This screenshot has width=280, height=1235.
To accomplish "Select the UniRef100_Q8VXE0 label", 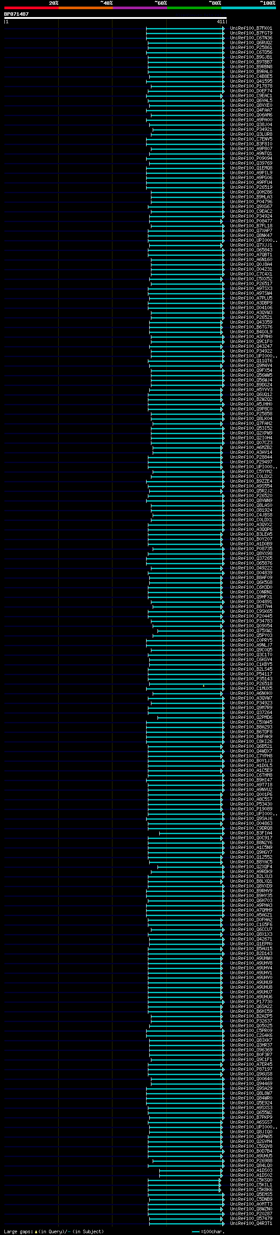I will click(251, 106).
